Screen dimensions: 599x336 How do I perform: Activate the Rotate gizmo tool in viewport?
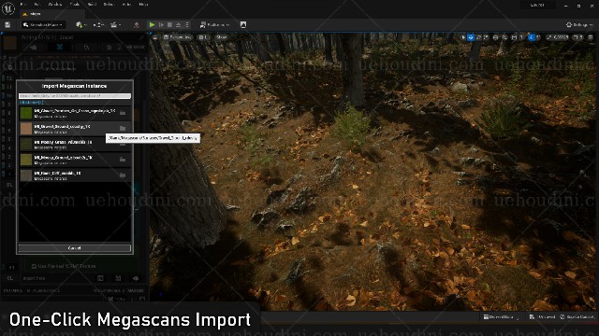click(478, 37)
